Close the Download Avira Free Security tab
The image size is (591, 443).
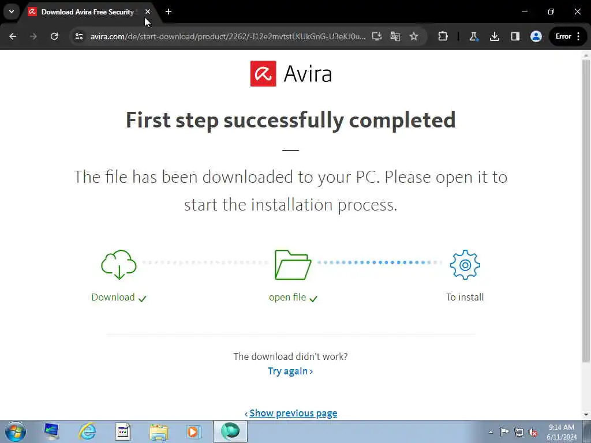(x=148, y=12)
